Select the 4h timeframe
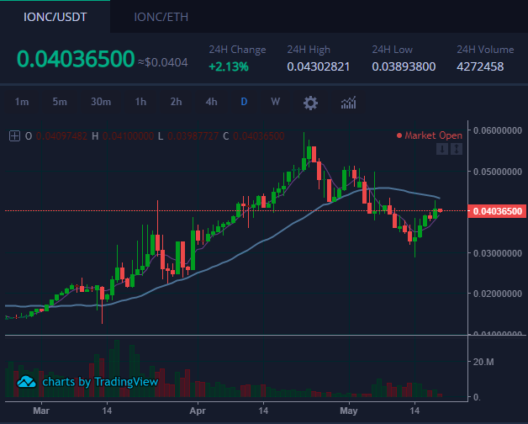 click(211, 102)
